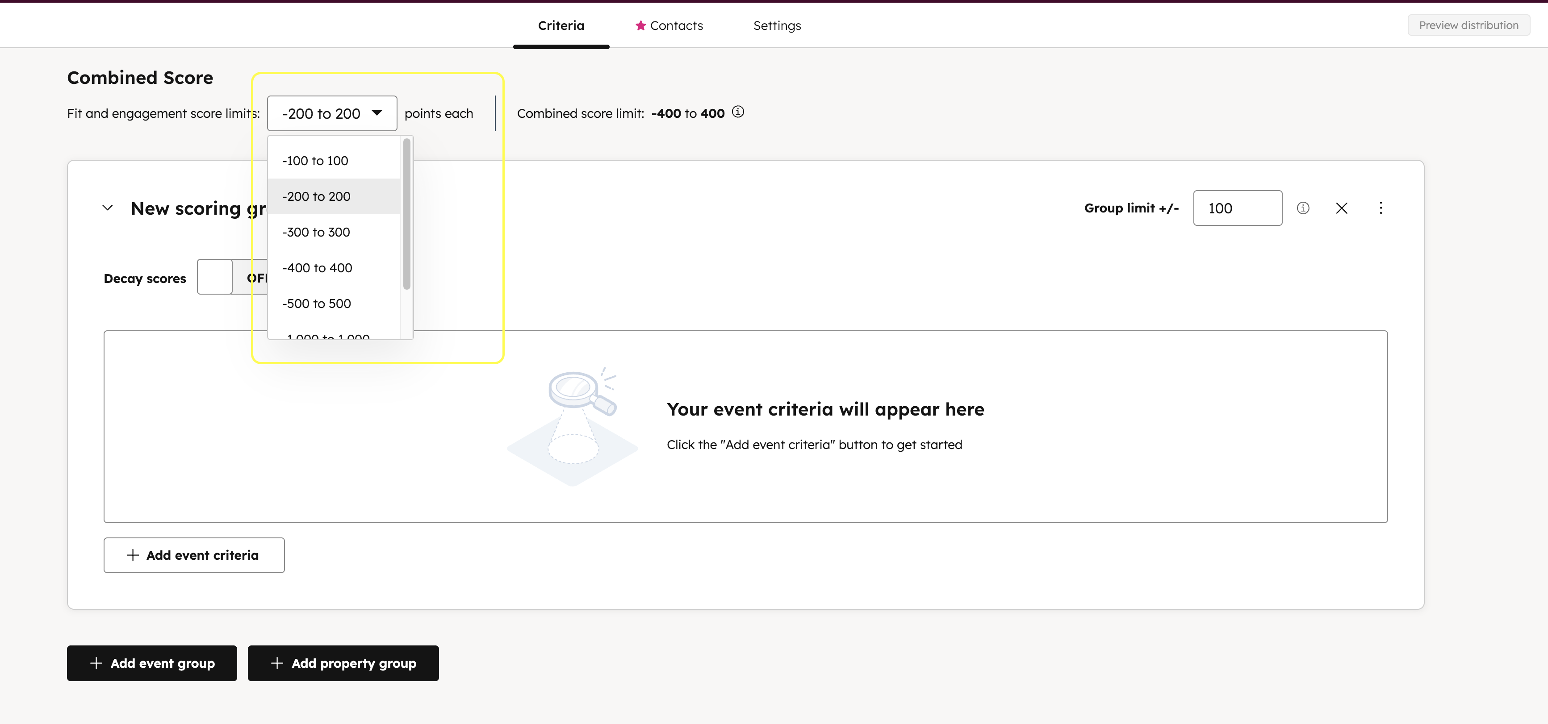Click the info icon beside the Group limit field
This screenshot has width=1548, height=724.
[x=1303, y=208]
